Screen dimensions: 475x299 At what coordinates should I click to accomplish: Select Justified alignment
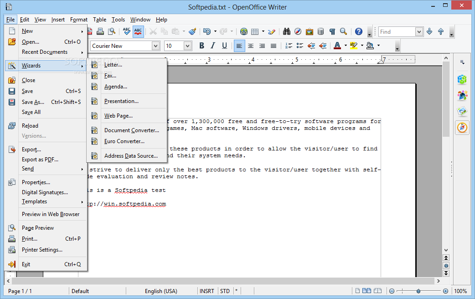[x=274, y=46]
